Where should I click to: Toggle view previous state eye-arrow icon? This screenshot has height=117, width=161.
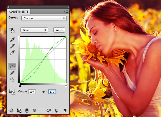coord(49,111)
